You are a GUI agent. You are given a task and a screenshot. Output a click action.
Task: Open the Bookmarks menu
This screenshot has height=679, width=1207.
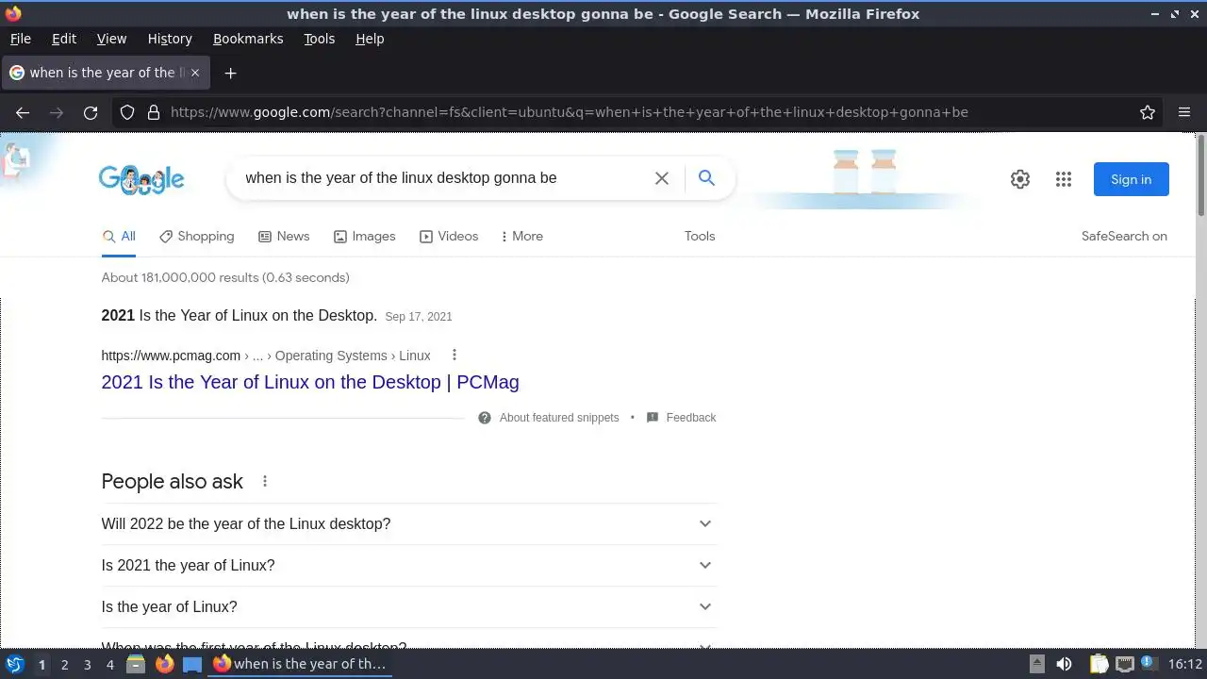[x=248, y=39]
